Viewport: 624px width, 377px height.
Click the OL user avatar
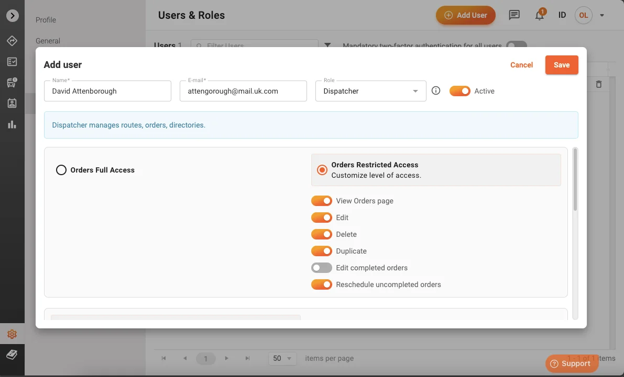[x=584, y=15]
